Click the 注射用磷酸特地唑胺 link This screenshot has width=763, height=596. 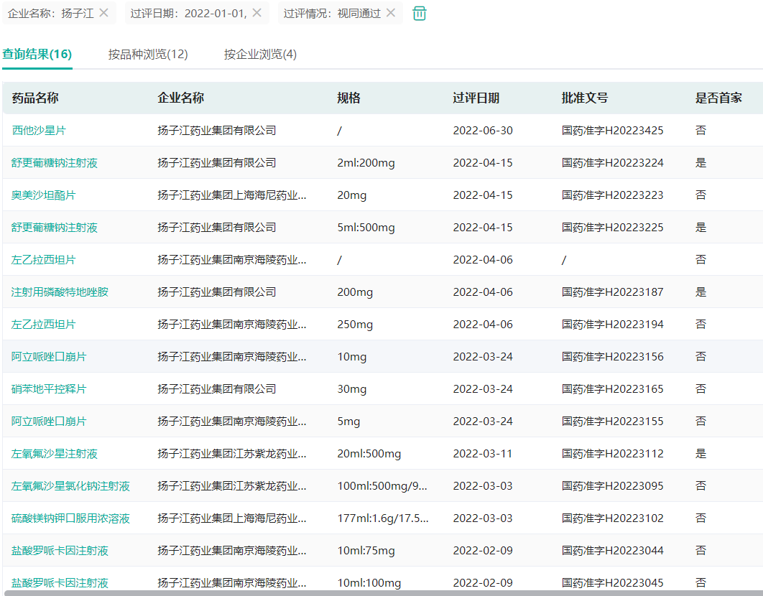(60, 292)
